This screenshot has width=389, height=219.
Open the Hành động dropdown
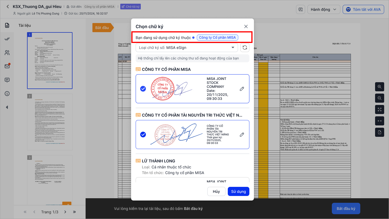[324, 9]
